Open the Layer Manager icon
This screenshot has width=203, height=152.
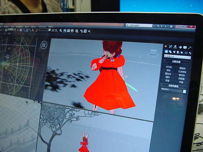(61, 31)
